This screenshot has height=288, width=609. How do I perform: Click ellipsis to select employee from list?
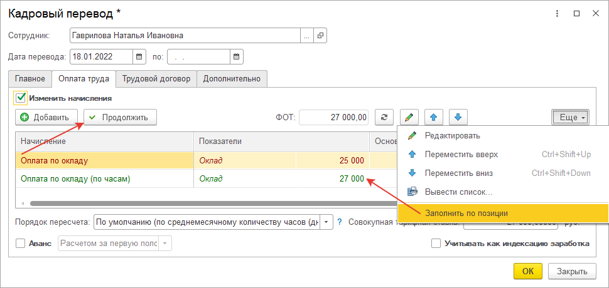(x=306, y=36)
